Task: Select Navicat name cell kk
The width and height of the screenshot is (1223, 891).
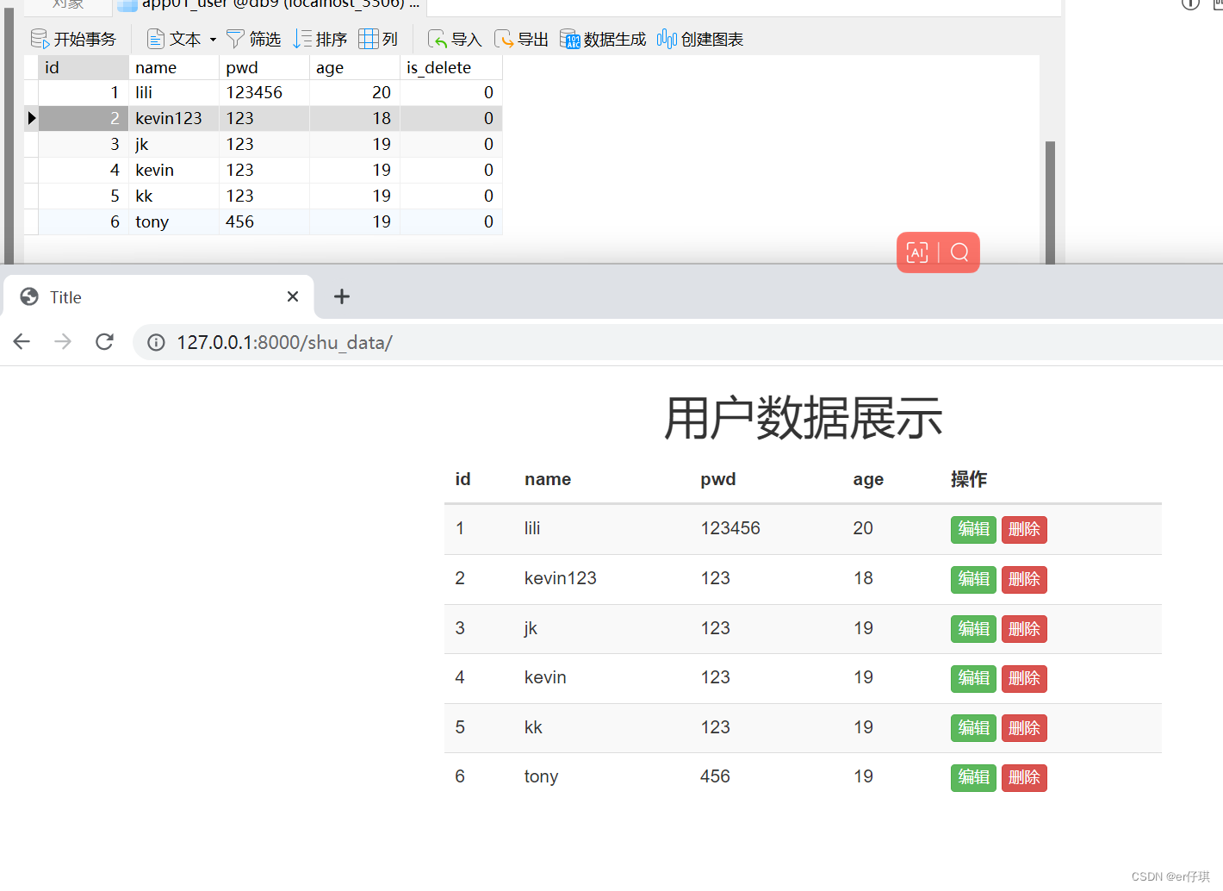Action: coord(174,196)
